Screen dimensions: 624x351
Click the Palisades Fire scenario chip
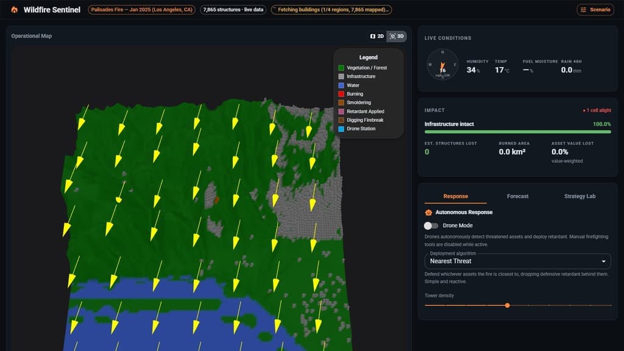pos(141,10)
